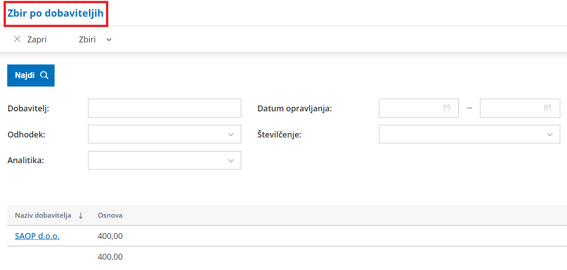
Task: Click the X icon next to Zapri
Action: (17, 39)
